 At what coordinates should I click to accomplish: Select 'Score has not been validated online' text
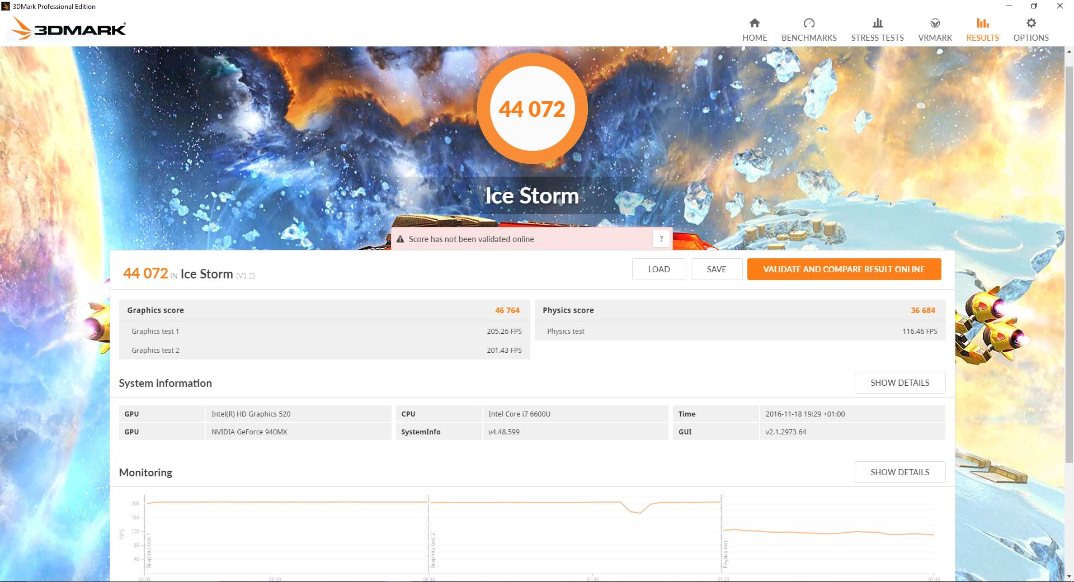(471, 239)
